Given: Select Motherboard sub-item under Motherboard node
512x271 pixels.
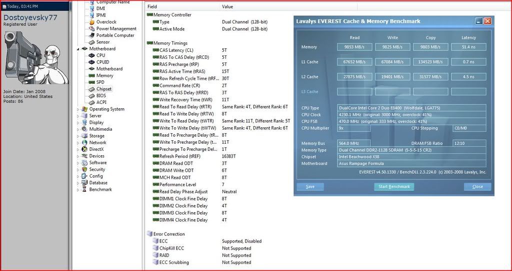Looking at the screenshot, I should 109,69.
